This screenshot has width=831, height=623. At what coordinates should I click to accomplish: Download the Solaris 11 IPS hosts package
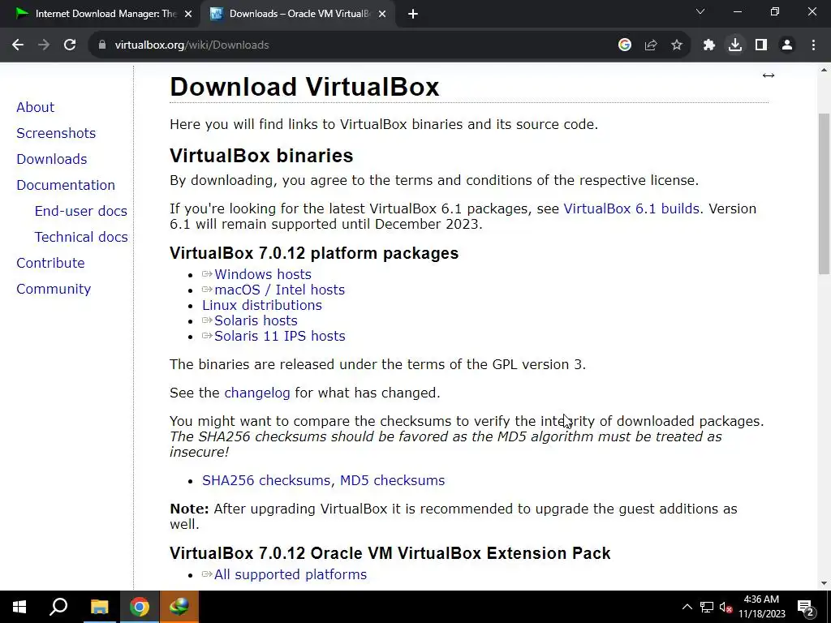pos(280,336)
